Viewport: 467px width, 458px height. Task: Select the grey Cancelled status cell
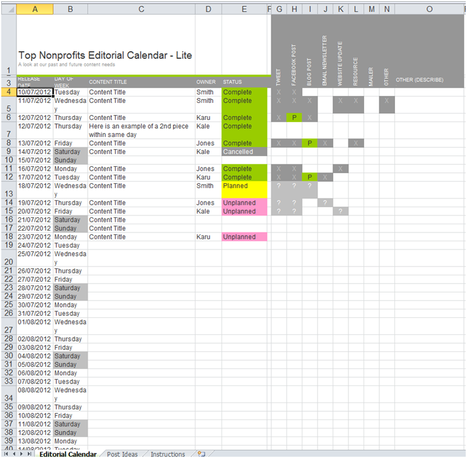click(244, 152)
